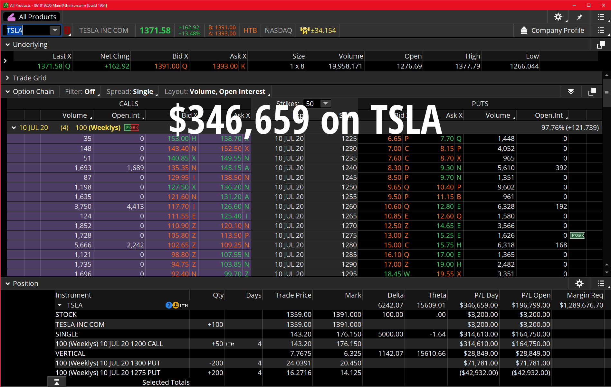Select the 1250 strike cell

(x=349, y=187)
